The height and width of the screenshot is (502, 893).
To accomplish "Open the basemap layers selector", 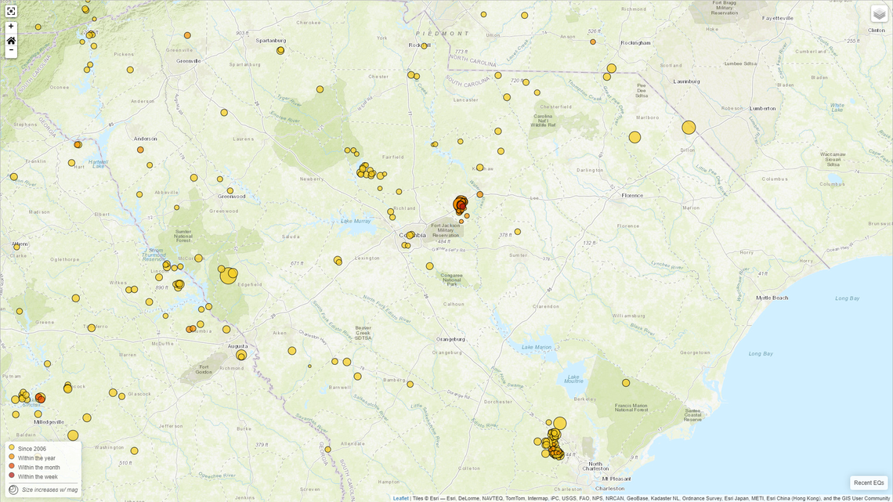I will [x=877, y=14].
